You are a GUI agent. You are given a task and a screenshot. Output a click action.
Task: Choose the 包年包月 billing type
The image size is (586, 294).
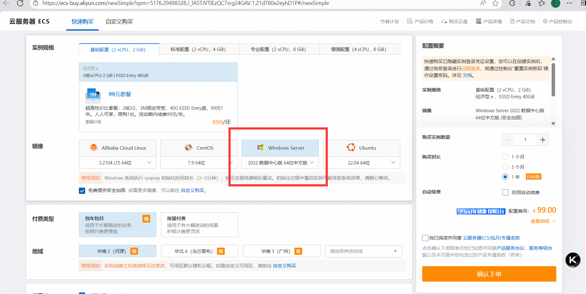118,225
